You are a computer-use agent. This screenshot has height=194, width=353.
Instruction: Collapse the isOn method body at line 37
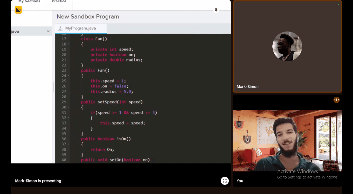click(68, 144)
